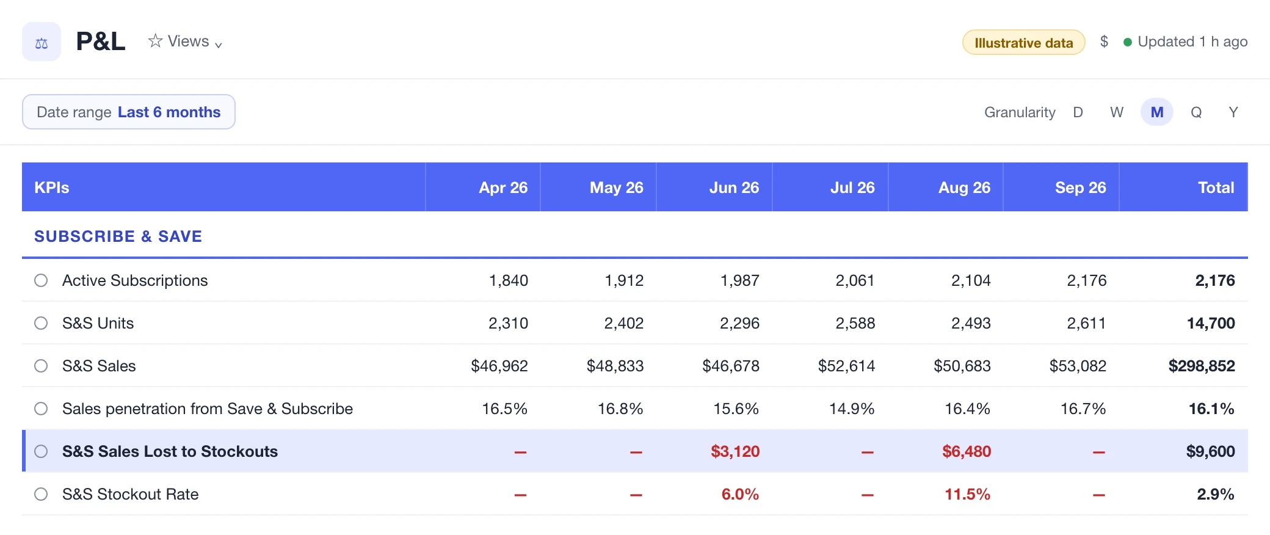This screenshot has height=535, width=1270.
Task: Select the M monthly granularity
Action: tap(1157, 112)
